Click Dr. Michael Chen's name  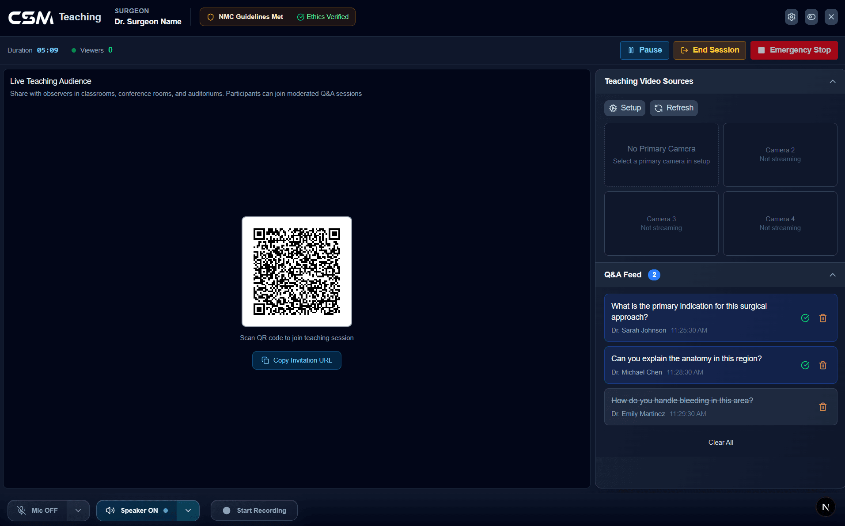[x=637, y=372]
